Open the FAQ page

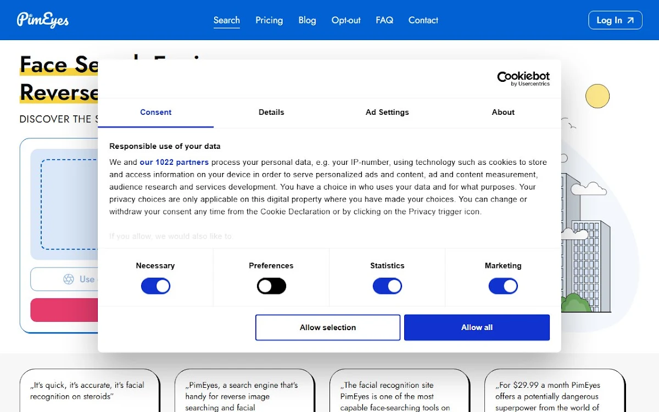[384, 20]
